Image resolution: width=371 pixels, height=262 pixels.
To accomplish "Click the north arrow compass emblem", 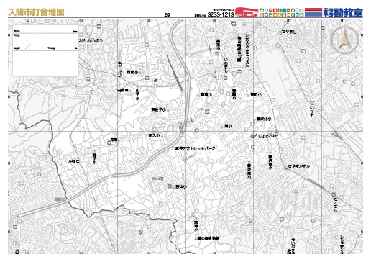I will (344, 40).
